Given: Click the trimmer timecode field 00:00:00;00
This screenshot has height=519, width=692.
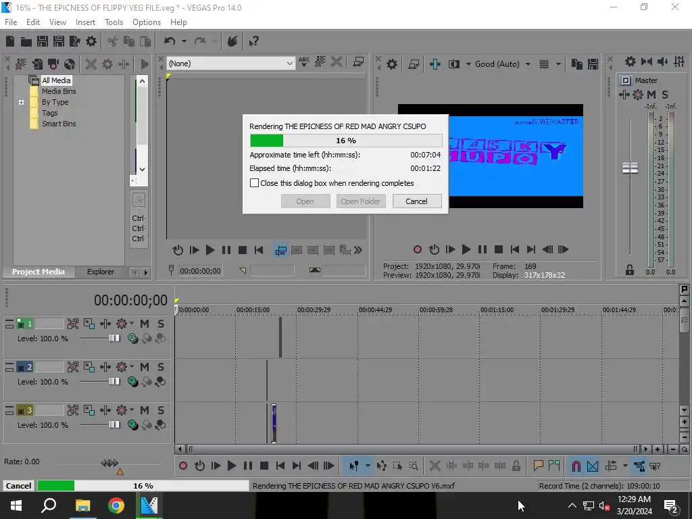Looking at the screenshot, I should [x=200, y=271].
